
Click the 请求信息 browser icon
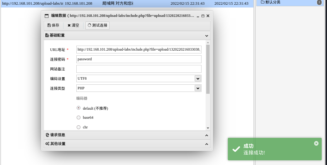tap(47, 135)
